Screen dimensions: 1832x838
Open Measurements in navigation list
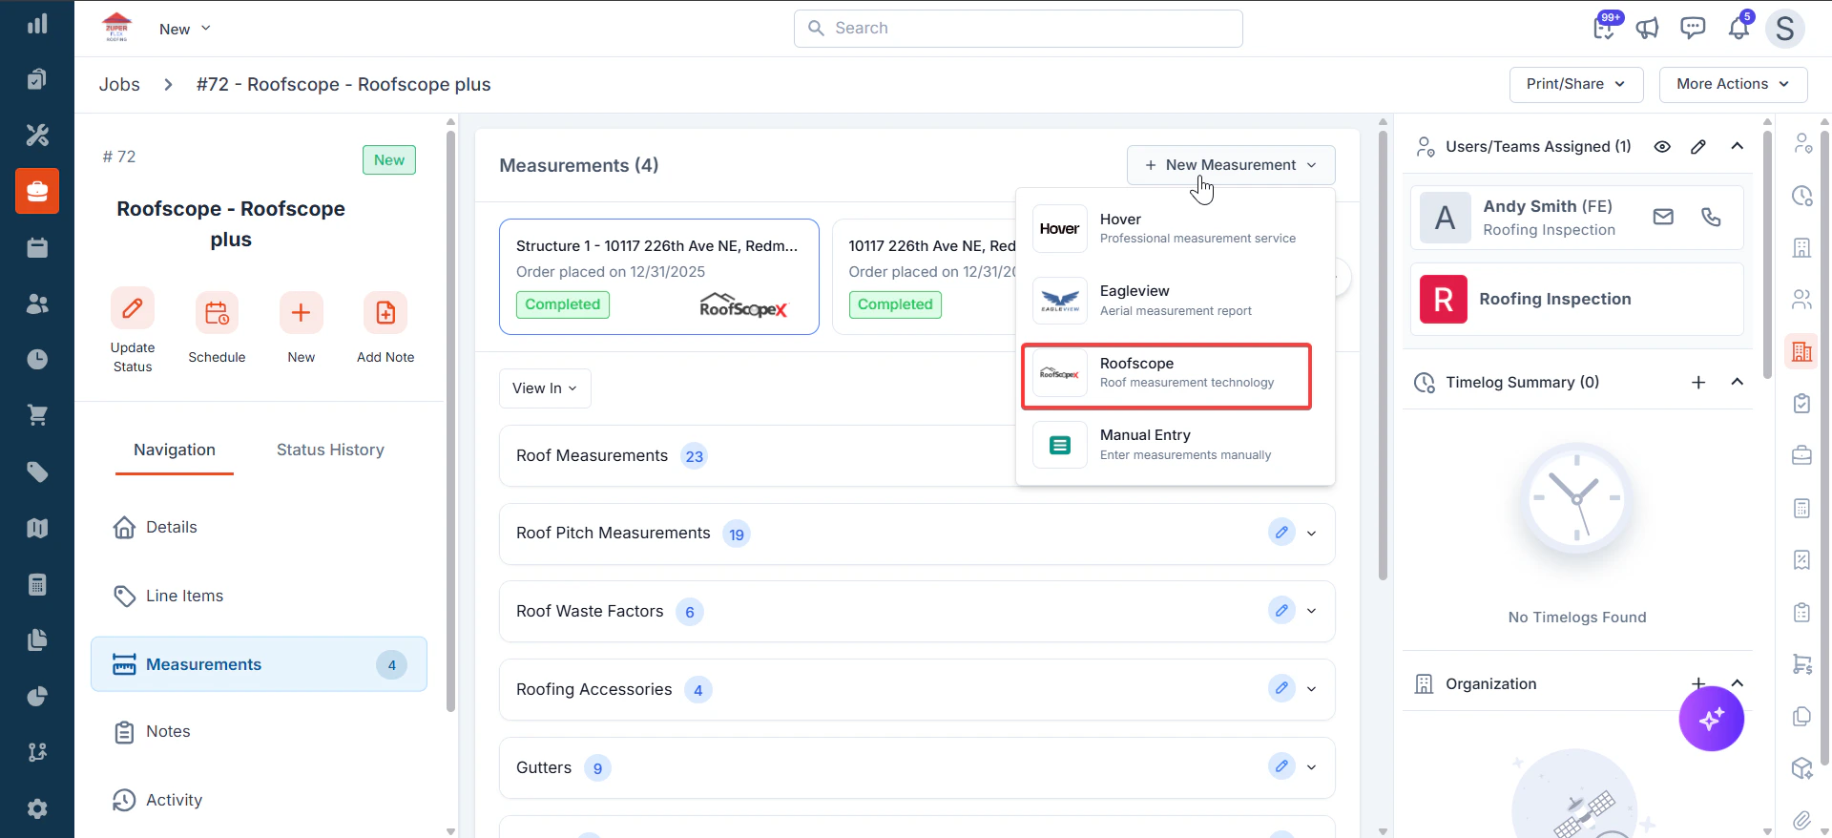pos(259,664)
